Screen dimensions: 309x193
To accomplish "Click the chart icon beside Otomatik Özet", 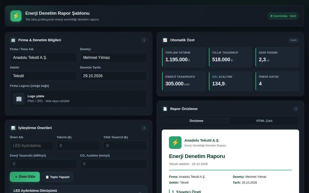I will coord(165,40).
